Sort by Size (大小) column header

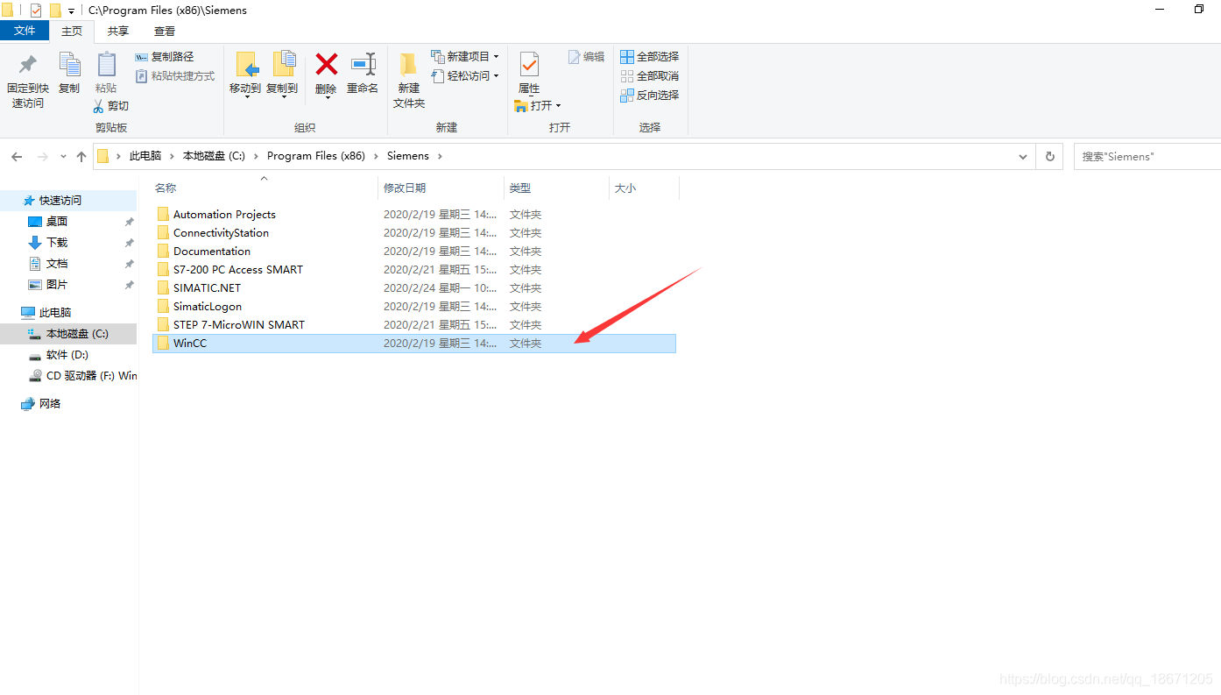point(644,188)
